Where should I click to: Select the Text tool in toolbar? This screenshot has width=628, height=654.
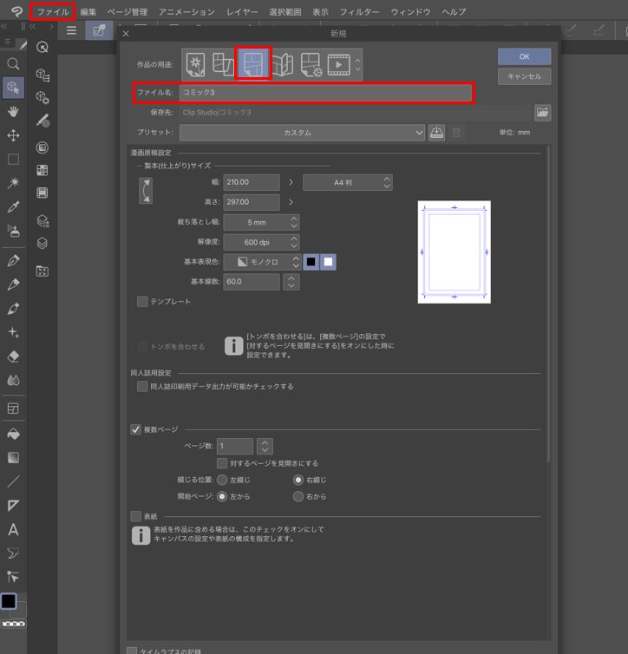click(x=13, y=529)
